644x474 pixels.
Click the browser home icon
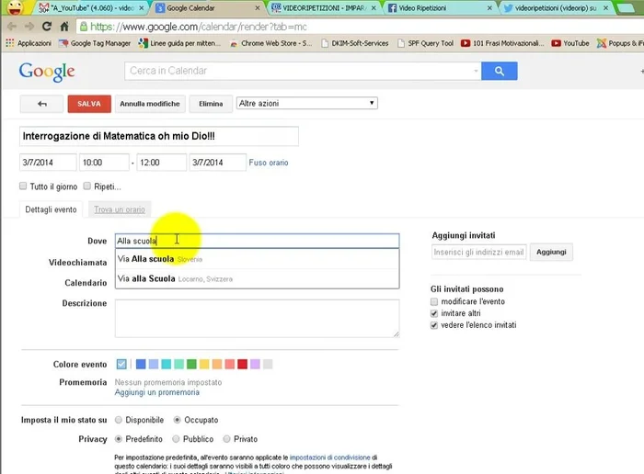(x=64, y=27)
